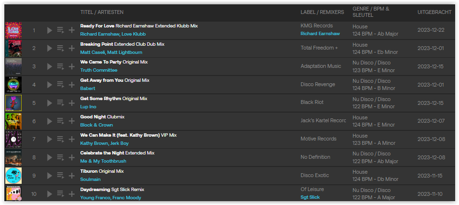Image resolution: width=459 pixels, height=205 pixels.
Task: Click the Uitgebracht column header
Action: 434,12
